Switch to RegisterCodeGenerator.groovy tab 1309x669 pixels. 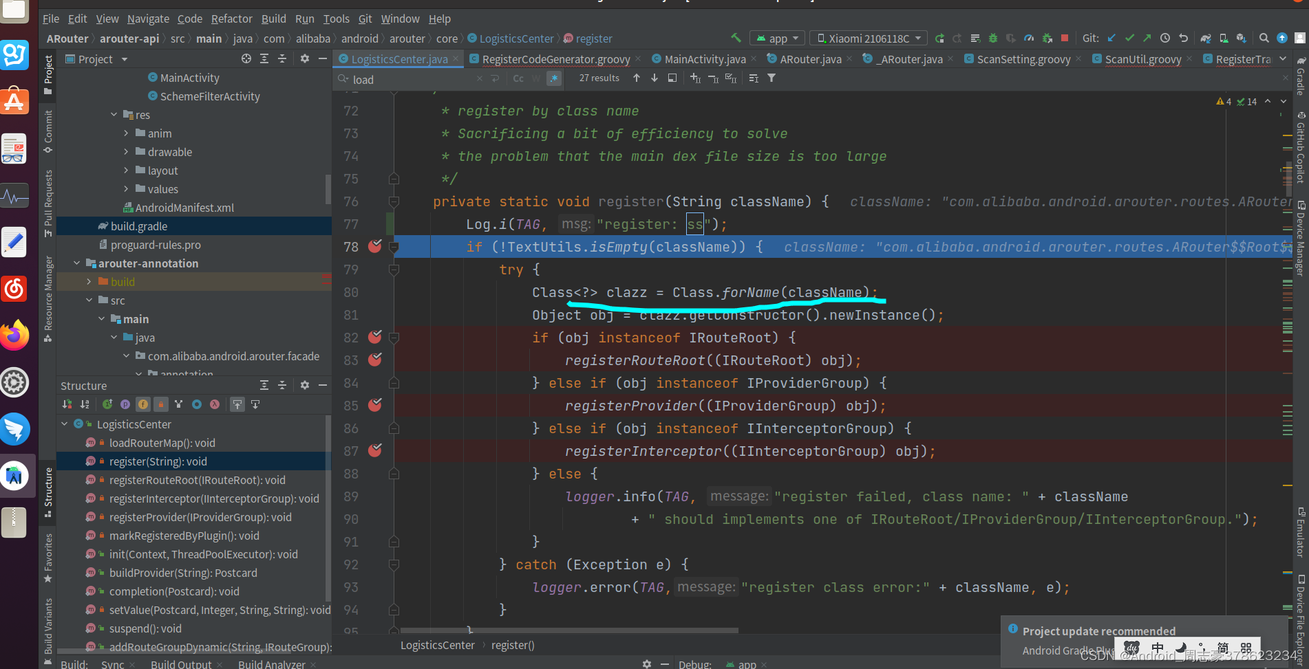pyautogui.click(x=555, y=59)
